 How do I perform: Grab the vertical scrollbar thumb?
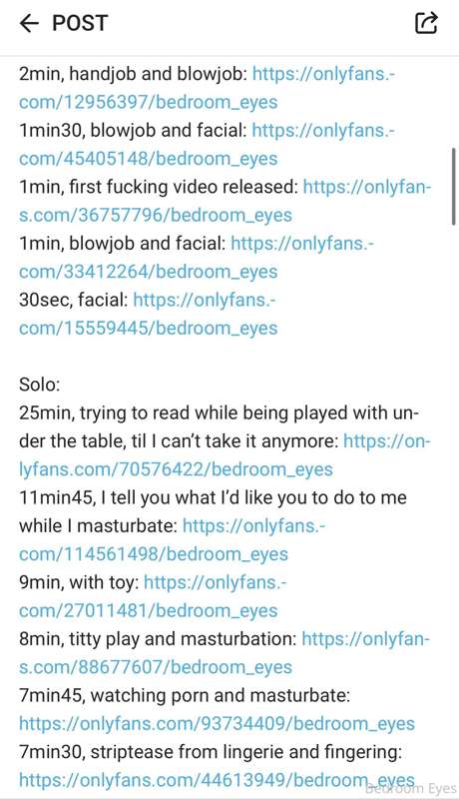pos(453,187)
